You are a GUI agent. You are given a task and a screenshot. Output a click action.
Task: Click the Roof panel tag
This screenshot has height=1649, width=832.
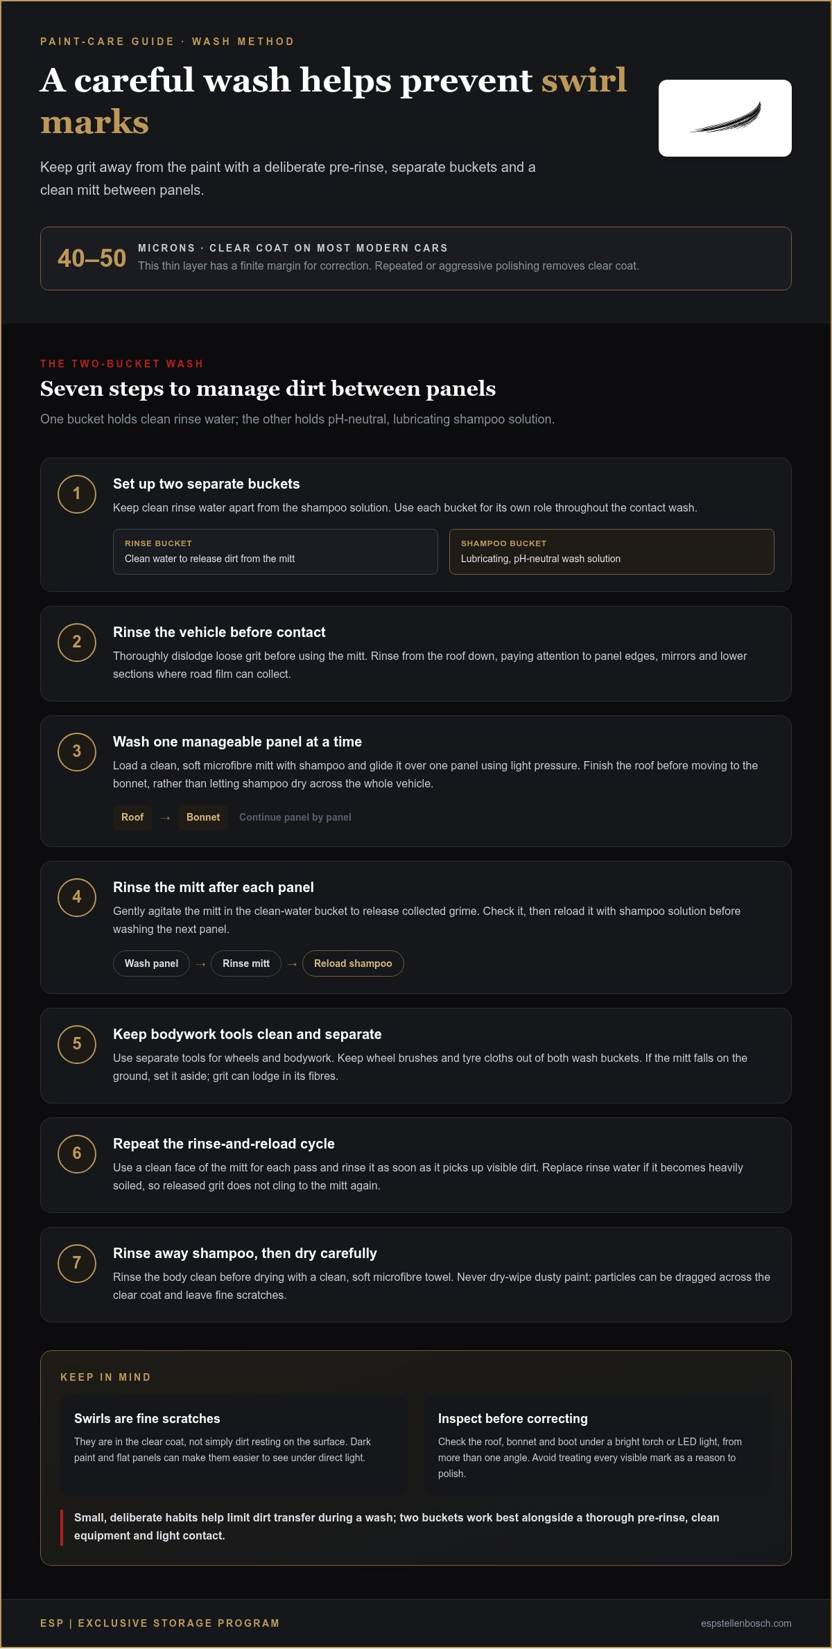point(132,817)
